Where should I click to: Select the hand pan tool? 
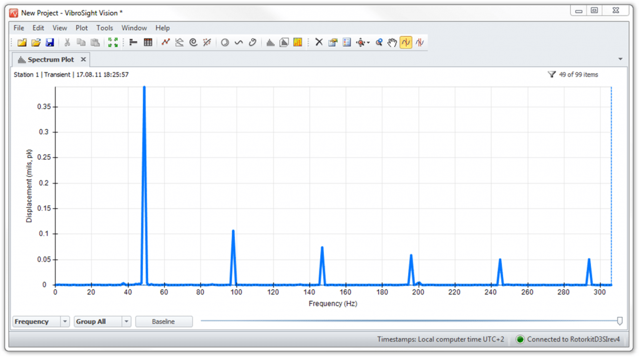pos(392,42)
